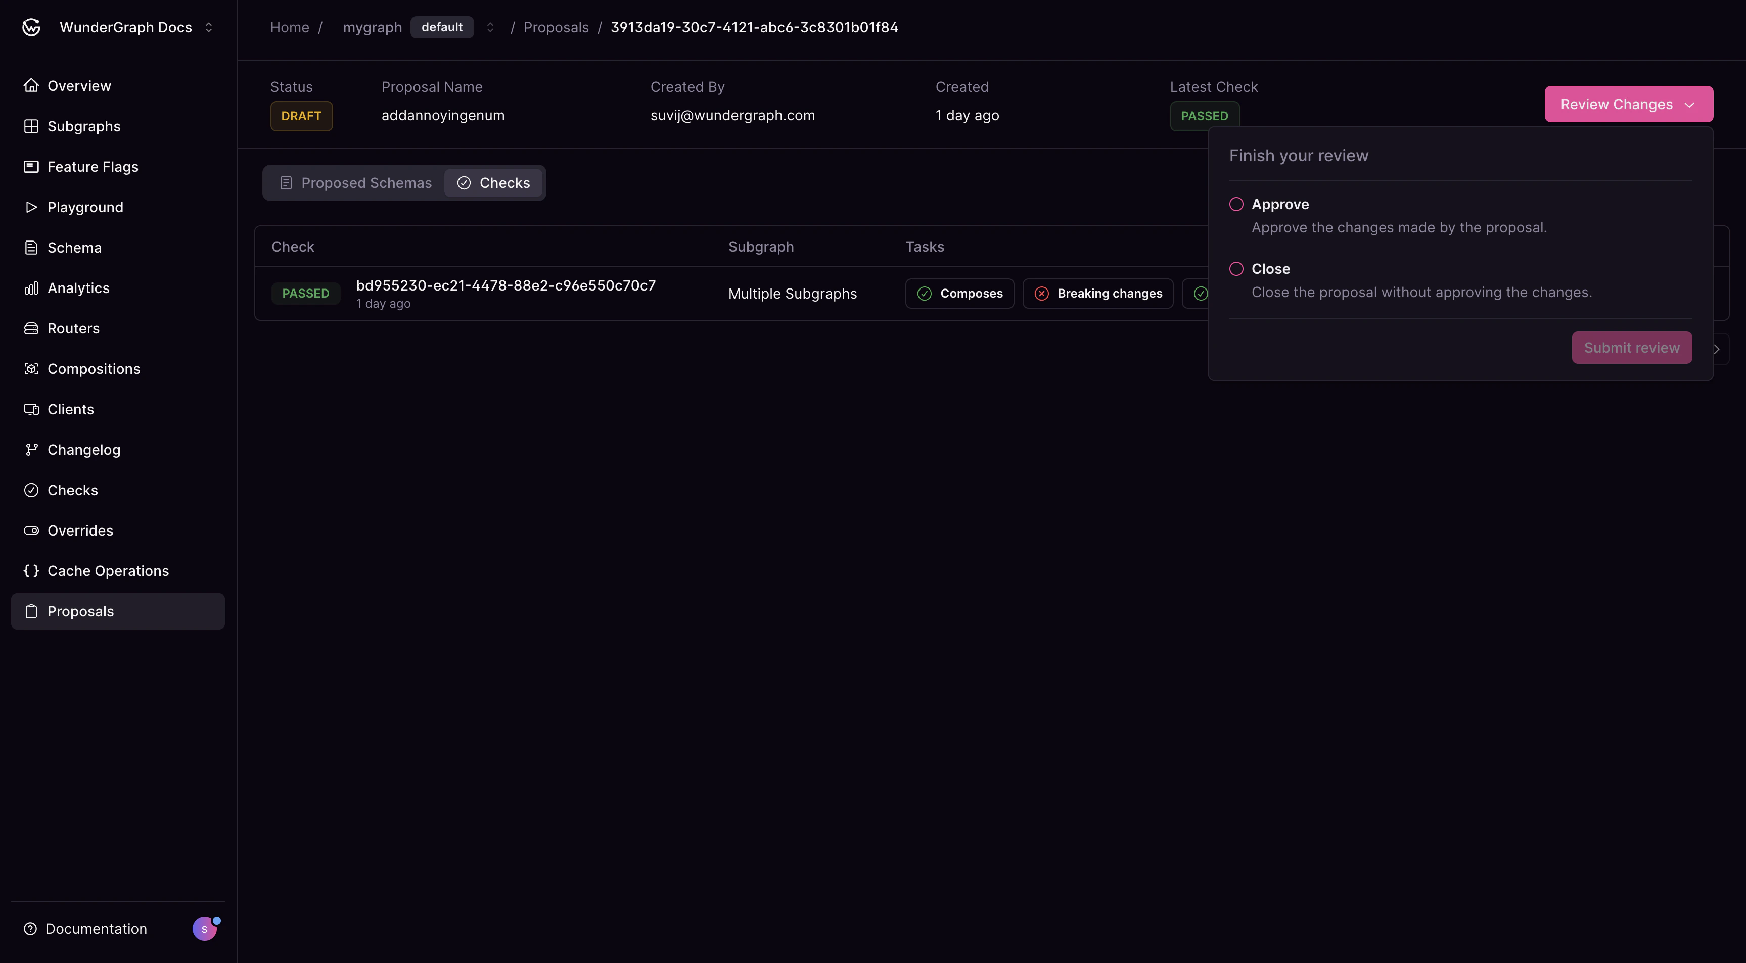
Task: Click the WunderGraph logo
Action: (x=31, y=27)
